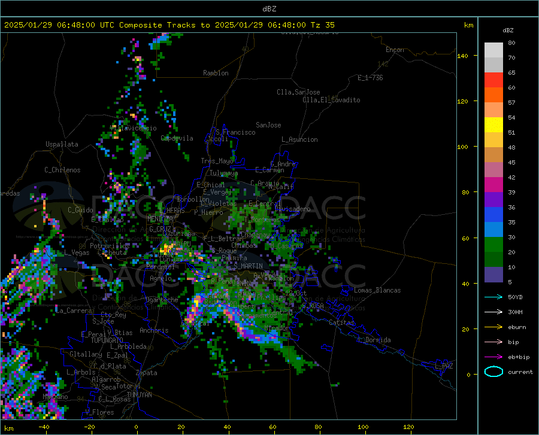Click the Divisadero label
The width and height of the screenshot is (539, 435).
[x=292, y=209]
